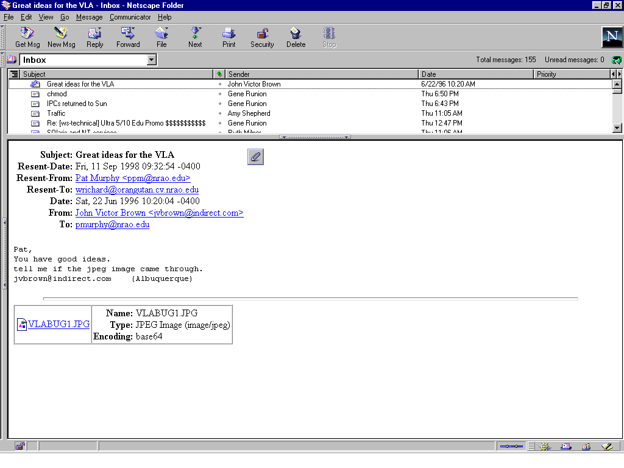Click the threading icon in Subject header
The image size is (624, 468).
(x=15, y=74)
